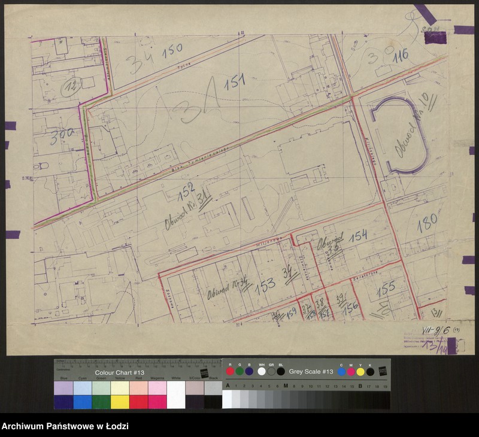The height and width of the screenshot is (437, 479).
Task: Select the saturated red swatch in Colour Chart
Action: pyautogui.click(x=139, y=402)
